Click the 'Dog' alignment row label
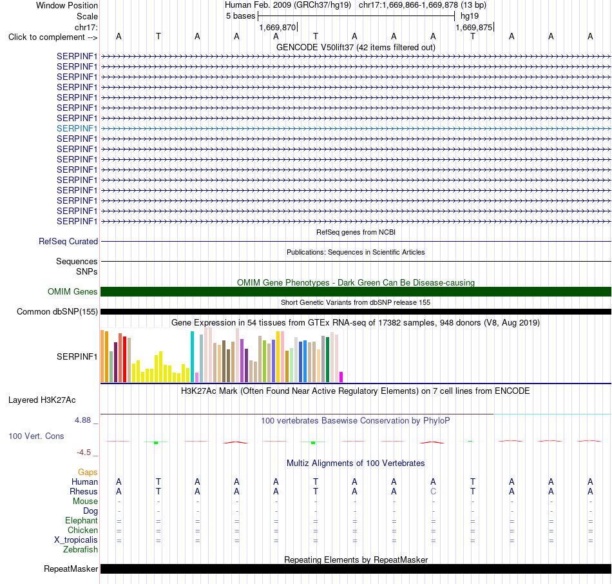This screenshot has height=584, width=612. [91, 511]
